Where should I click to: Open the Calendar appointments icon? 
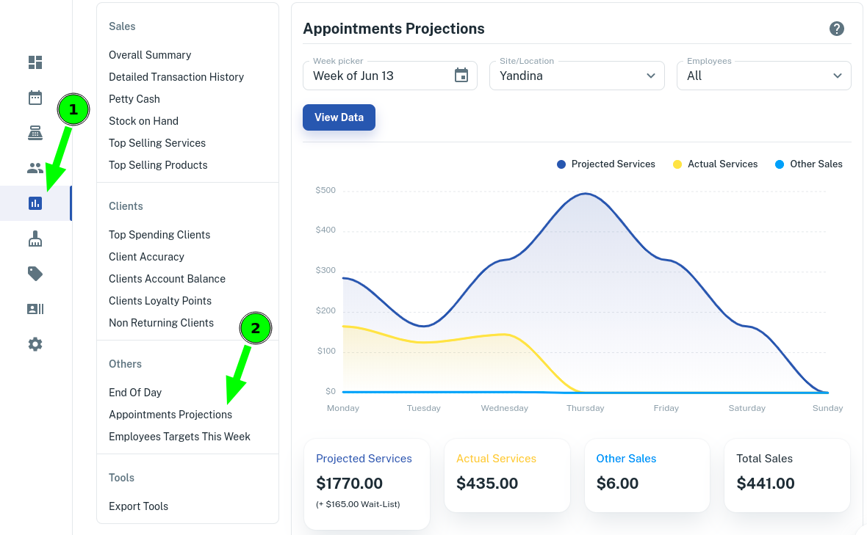coord(35,97)
